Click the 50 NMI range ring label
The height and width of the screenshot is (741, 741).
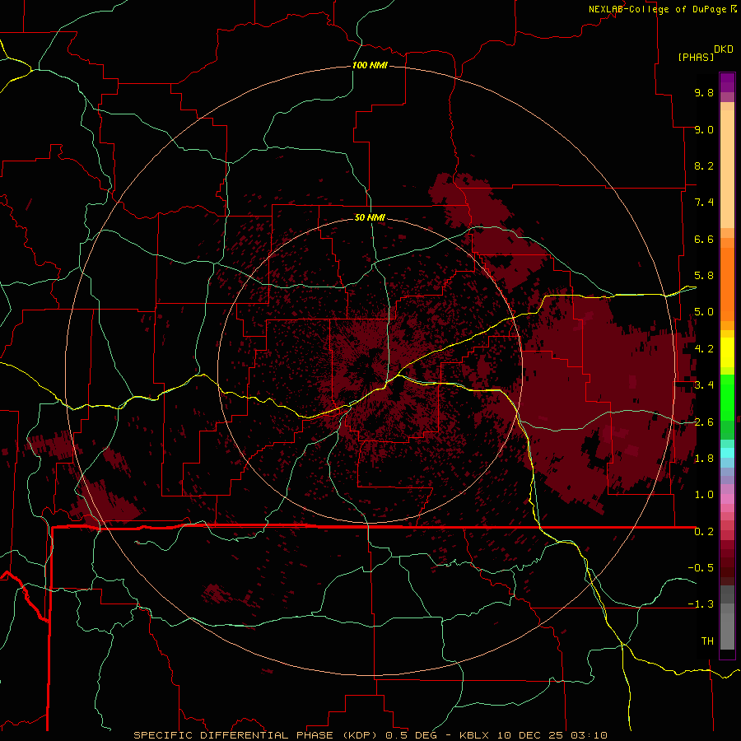(x=370, y=217)
